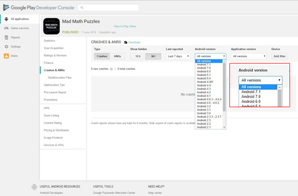Select All versions highlighted list option
This screenshot has height=196, width=298.
tap(209, 61)
